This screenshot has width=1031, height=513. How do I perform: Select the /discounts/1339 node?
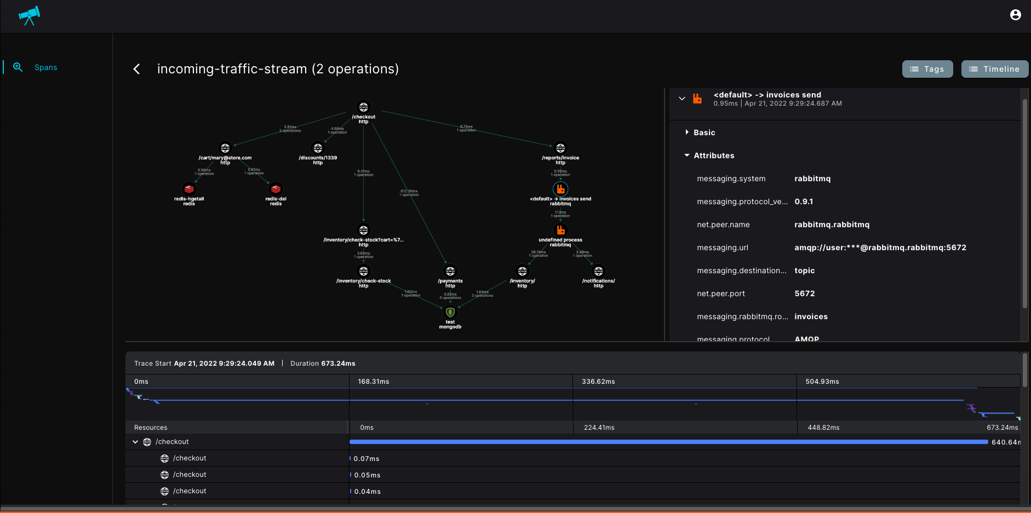pyautogui.click(x=318, y=148)
